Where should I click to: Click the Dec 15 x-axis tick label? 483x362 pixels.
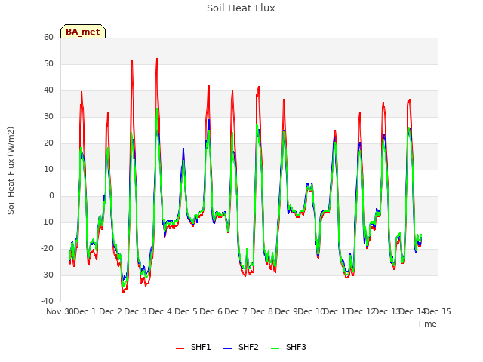click(438, 311)
